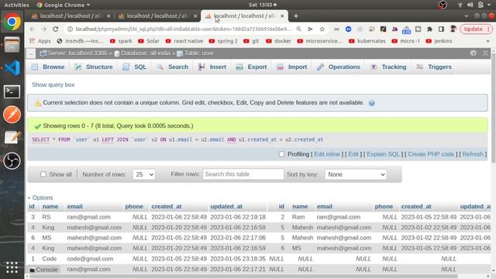Open the Sort by key dropdown
Image resolution: width=496 pixels, height=279 pixels.
pyautogui.click(x=356, y=174)
